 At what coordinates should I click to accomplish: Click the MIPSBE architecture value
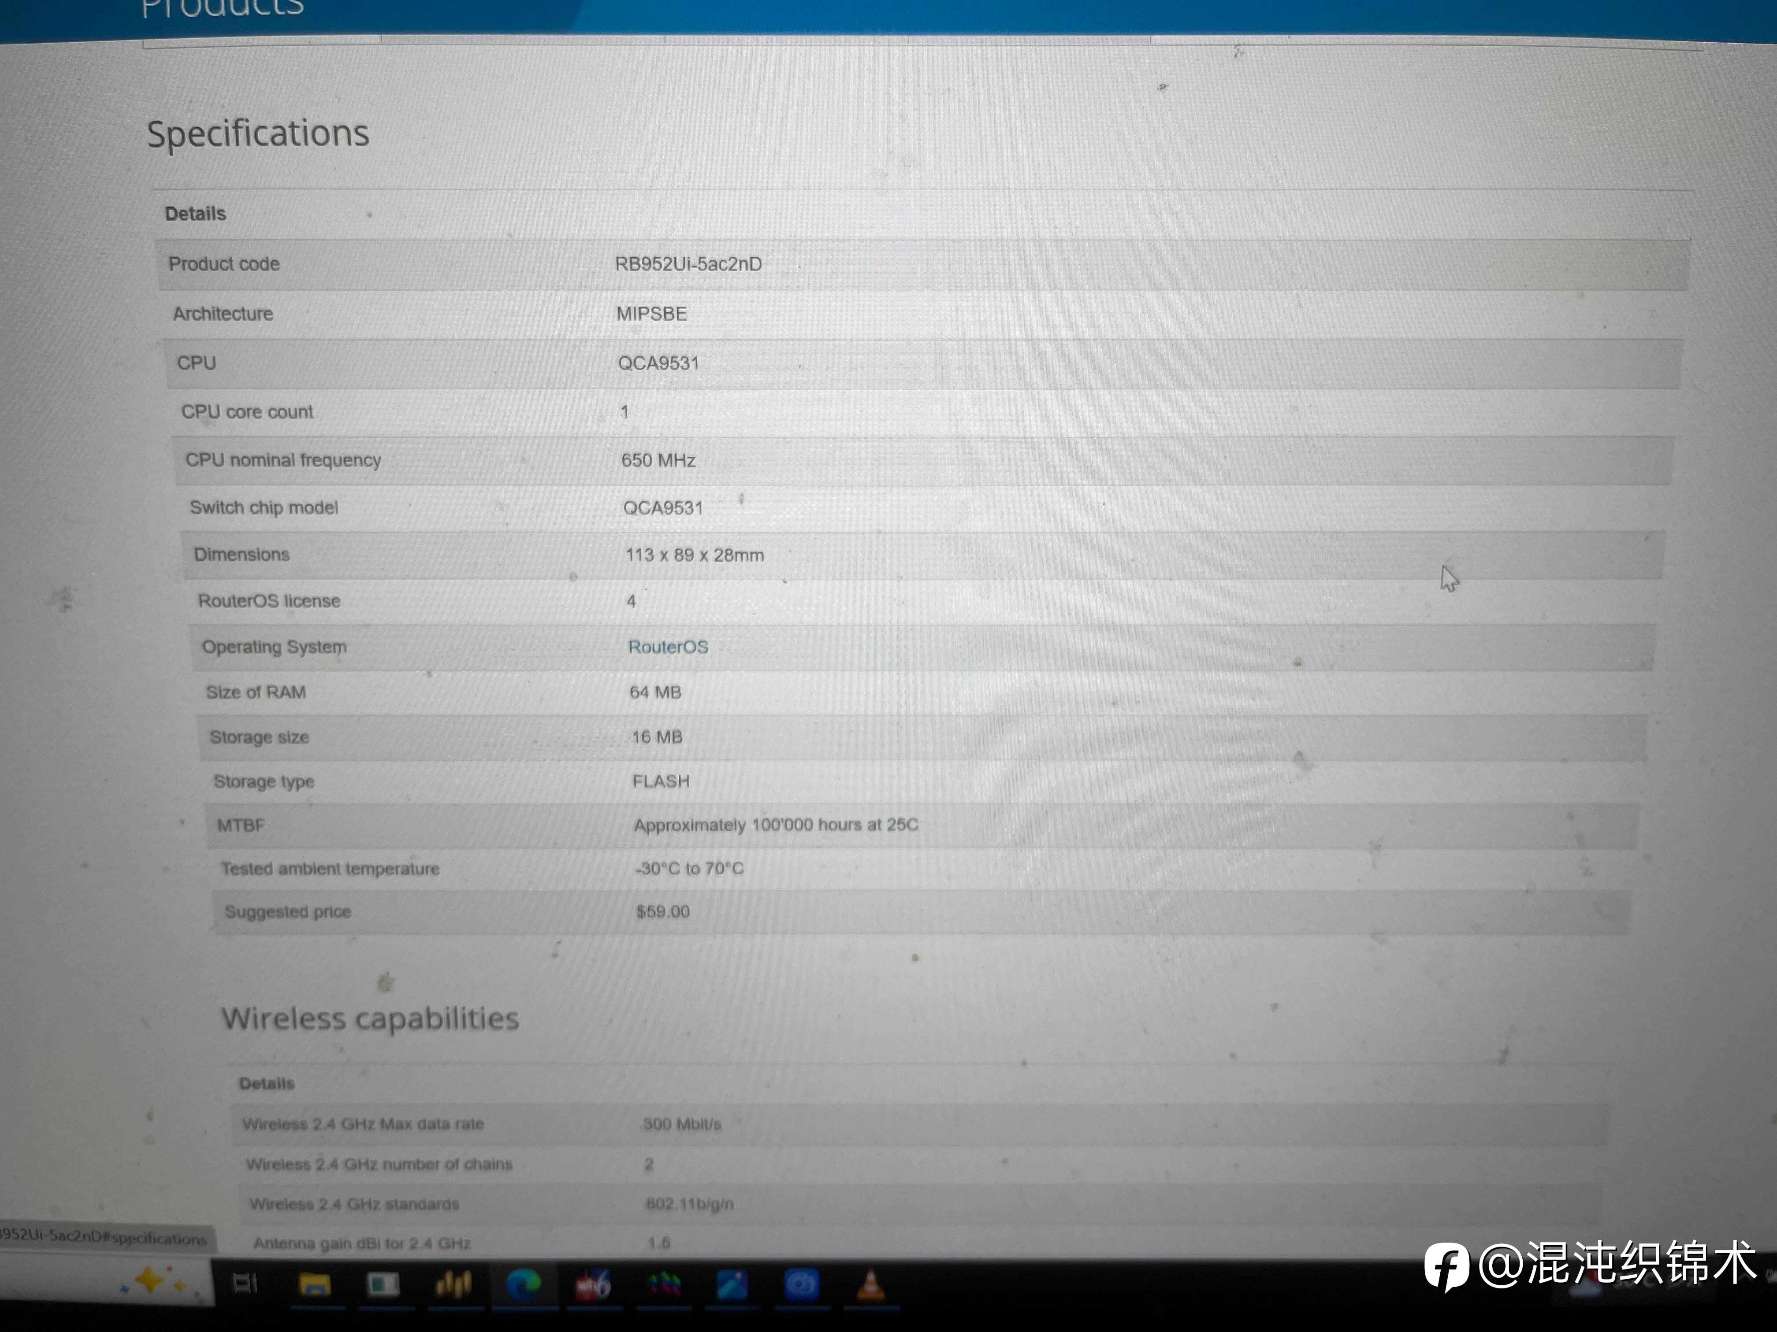point(651,314)
